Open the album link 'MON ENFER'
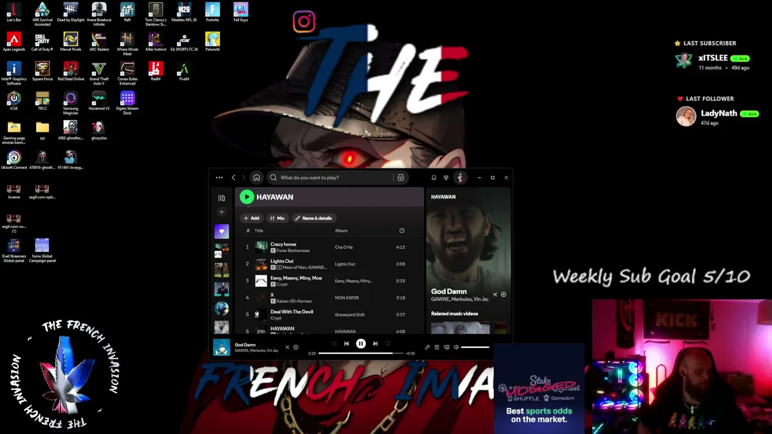Screen dimensions: 772x434 pos(347,298)
